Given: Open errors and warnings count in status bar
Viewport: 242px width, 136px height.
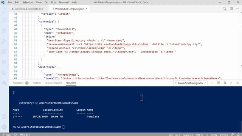Looking at the screenshot, I should click(x=25, y=134).
